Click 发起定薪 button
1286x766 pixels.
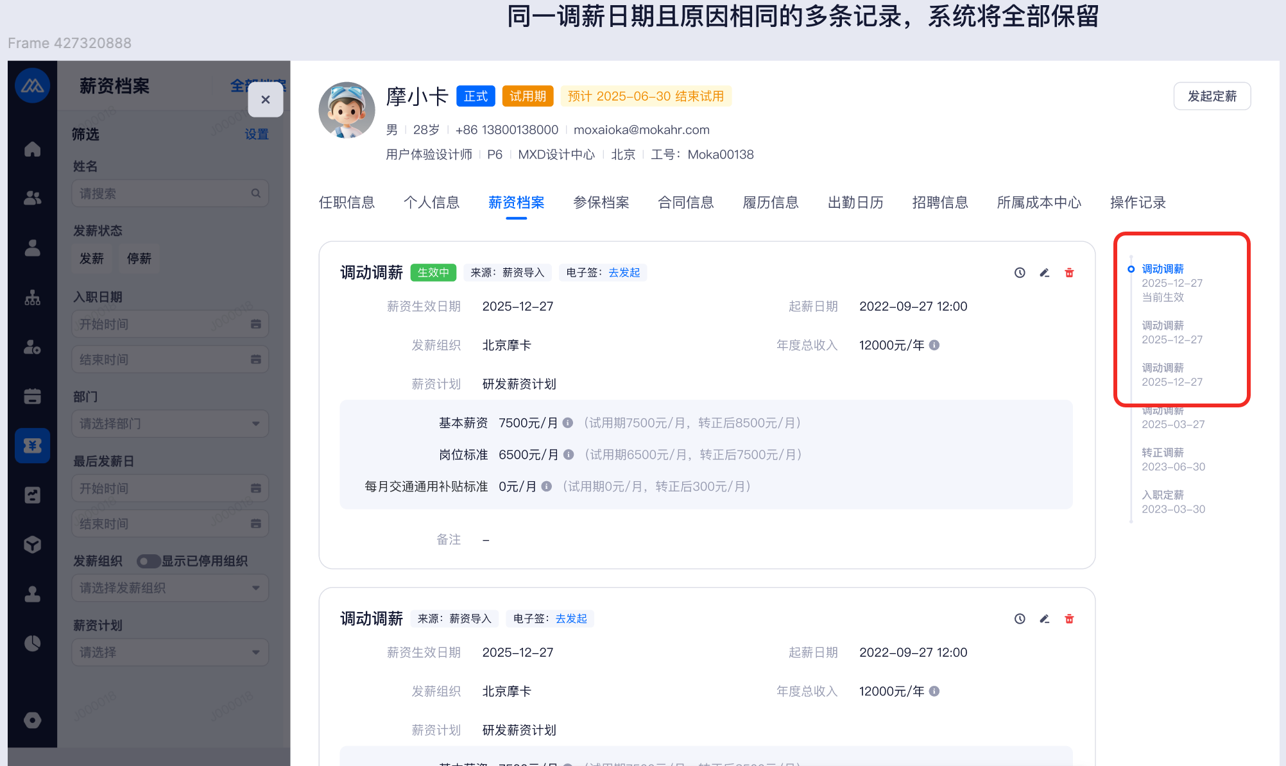pos(1212,96)
